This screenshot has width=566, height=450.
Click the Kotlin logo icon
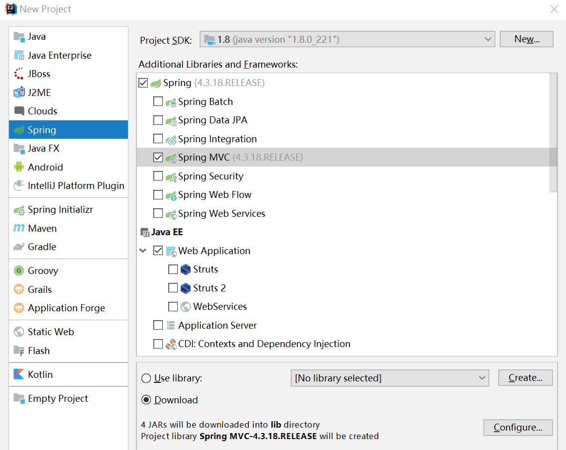19,374
